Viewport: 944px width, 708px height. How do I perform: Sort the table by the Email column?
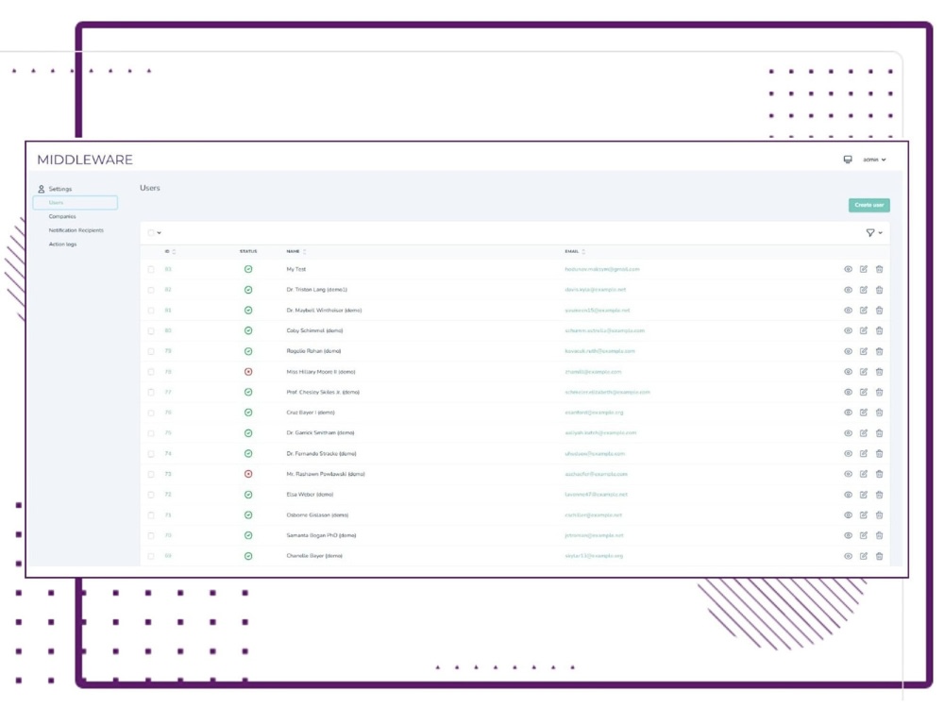coord(575,251)
